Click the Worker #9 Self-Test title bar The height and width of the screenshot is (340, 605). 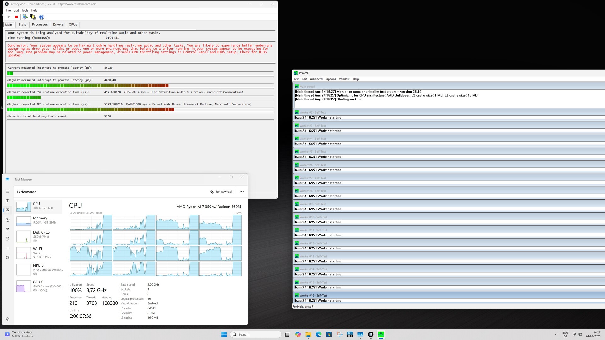pyautogui.click(x=449, y=204)
